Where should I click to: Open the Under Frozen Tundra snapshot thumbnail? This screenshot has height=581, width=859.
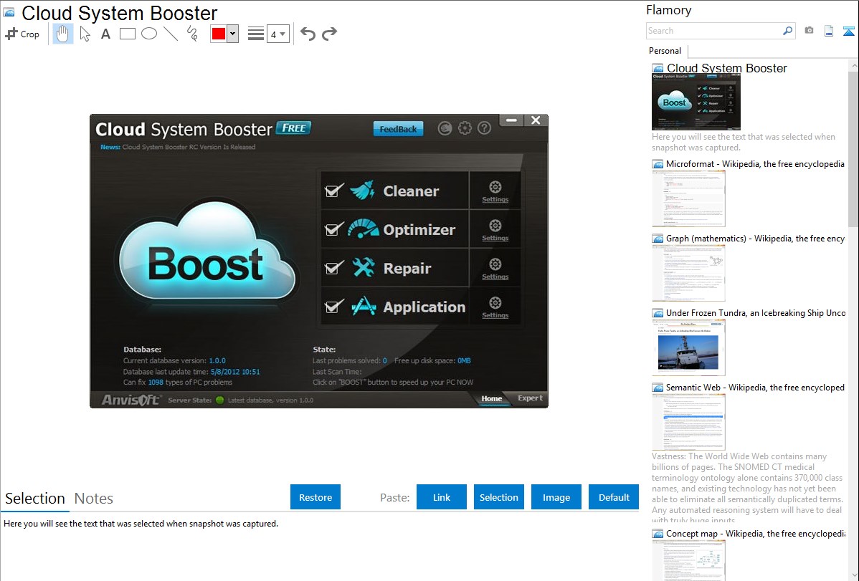[688, 347]
